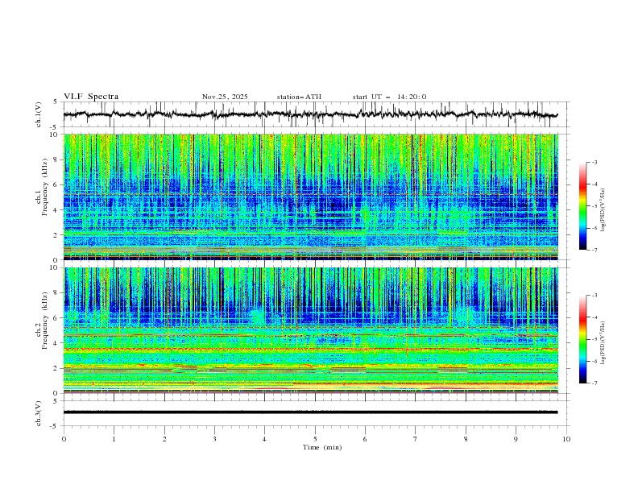Click time axis tick label "2"
Image resolution: width=638 pixels, height=493 pixels.
click(164, 439)
